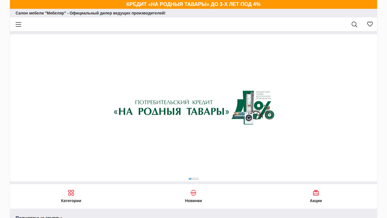Open the hamburger menu
387x218 pixels.
[x=18, y=24]
